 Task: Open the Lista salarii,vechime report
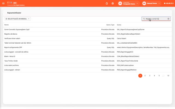click(11, 65)
